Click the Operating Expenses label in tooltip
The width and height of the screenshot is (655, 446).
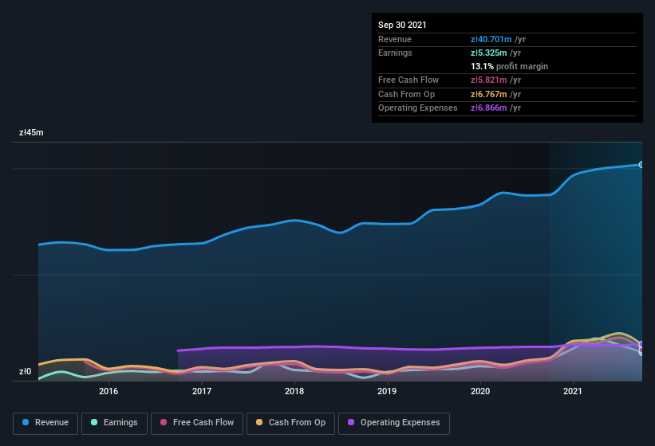(x=418, y=108)
